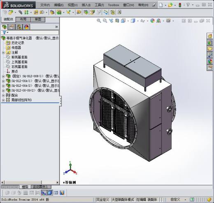Open the Toolbox menu
Viewport: 214px width, 203px height.
point(114,5)
